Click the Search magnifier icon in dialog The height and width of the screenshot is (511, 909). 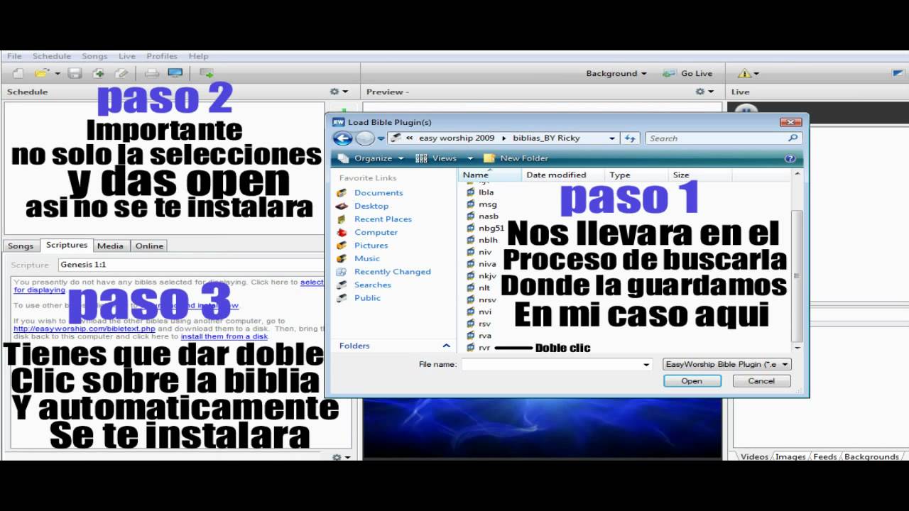click(x=793, y=138)
